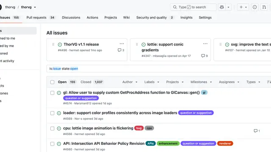This screenshot has width=271, height=152.
Task: Open issue cpu: lottie image animation is flickering
Action: click(98, 128)
